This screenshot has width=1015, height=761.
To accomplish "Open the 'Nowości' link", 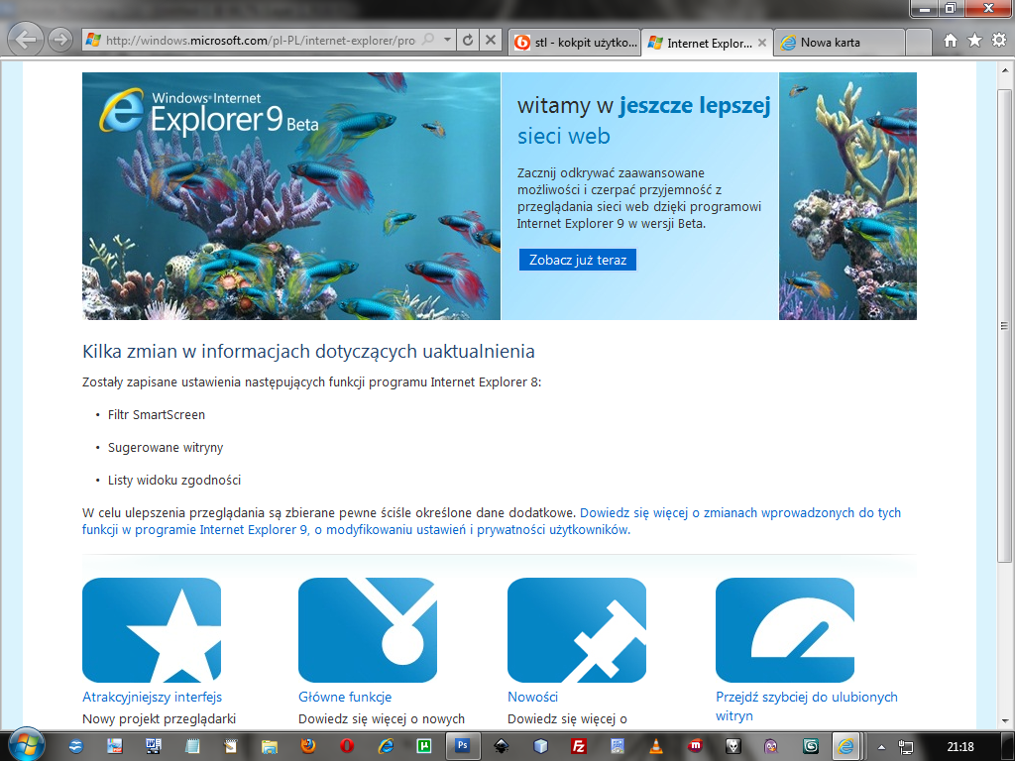I will tap(532, 697).
